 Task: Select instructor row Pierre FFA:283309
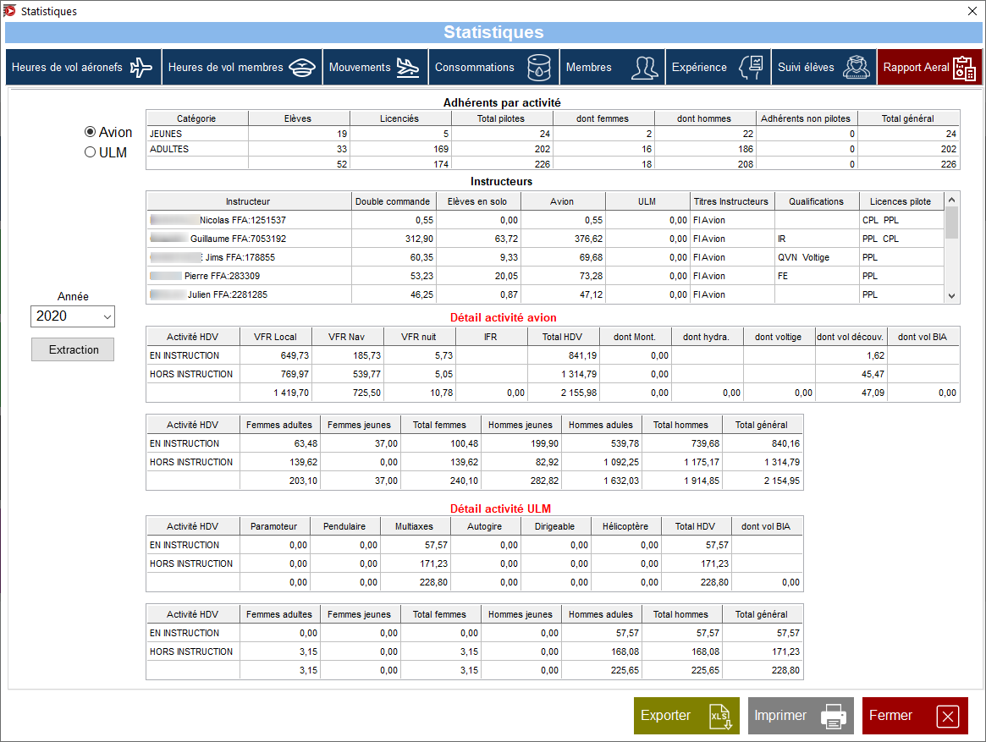(545, 276)
